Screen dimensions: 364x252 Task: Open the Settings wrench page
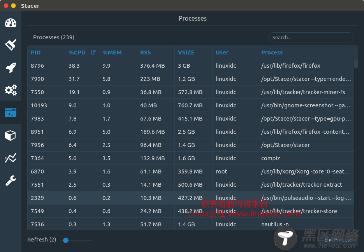(x=11, y=180)
